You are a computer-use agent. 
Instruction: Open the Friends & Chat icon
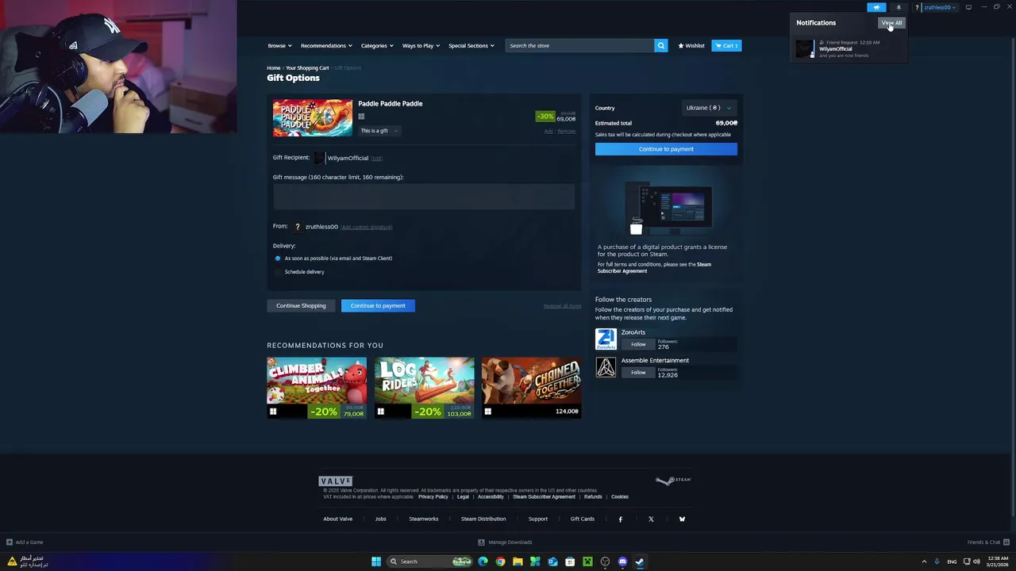pos(1007,542)
